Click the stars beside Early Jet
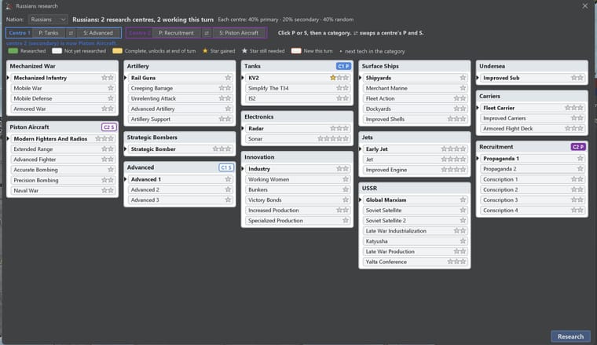Screen dimensions: 597x345 pos(453,149)
